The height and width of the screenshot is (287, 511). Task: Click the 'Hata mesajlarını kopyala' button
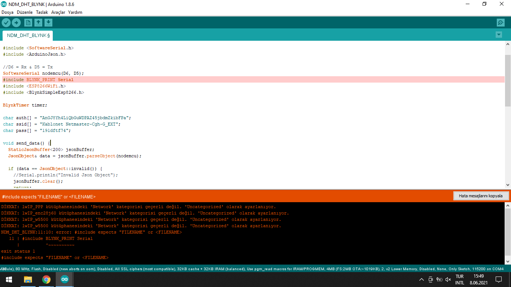point(481,196)
